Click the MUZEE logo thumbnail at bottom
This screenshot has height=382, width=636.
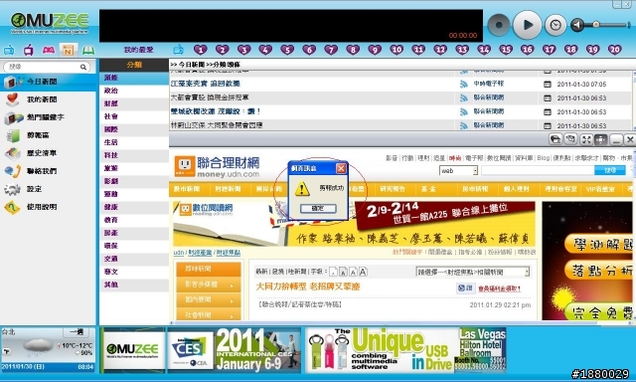(x=132, y=350)
